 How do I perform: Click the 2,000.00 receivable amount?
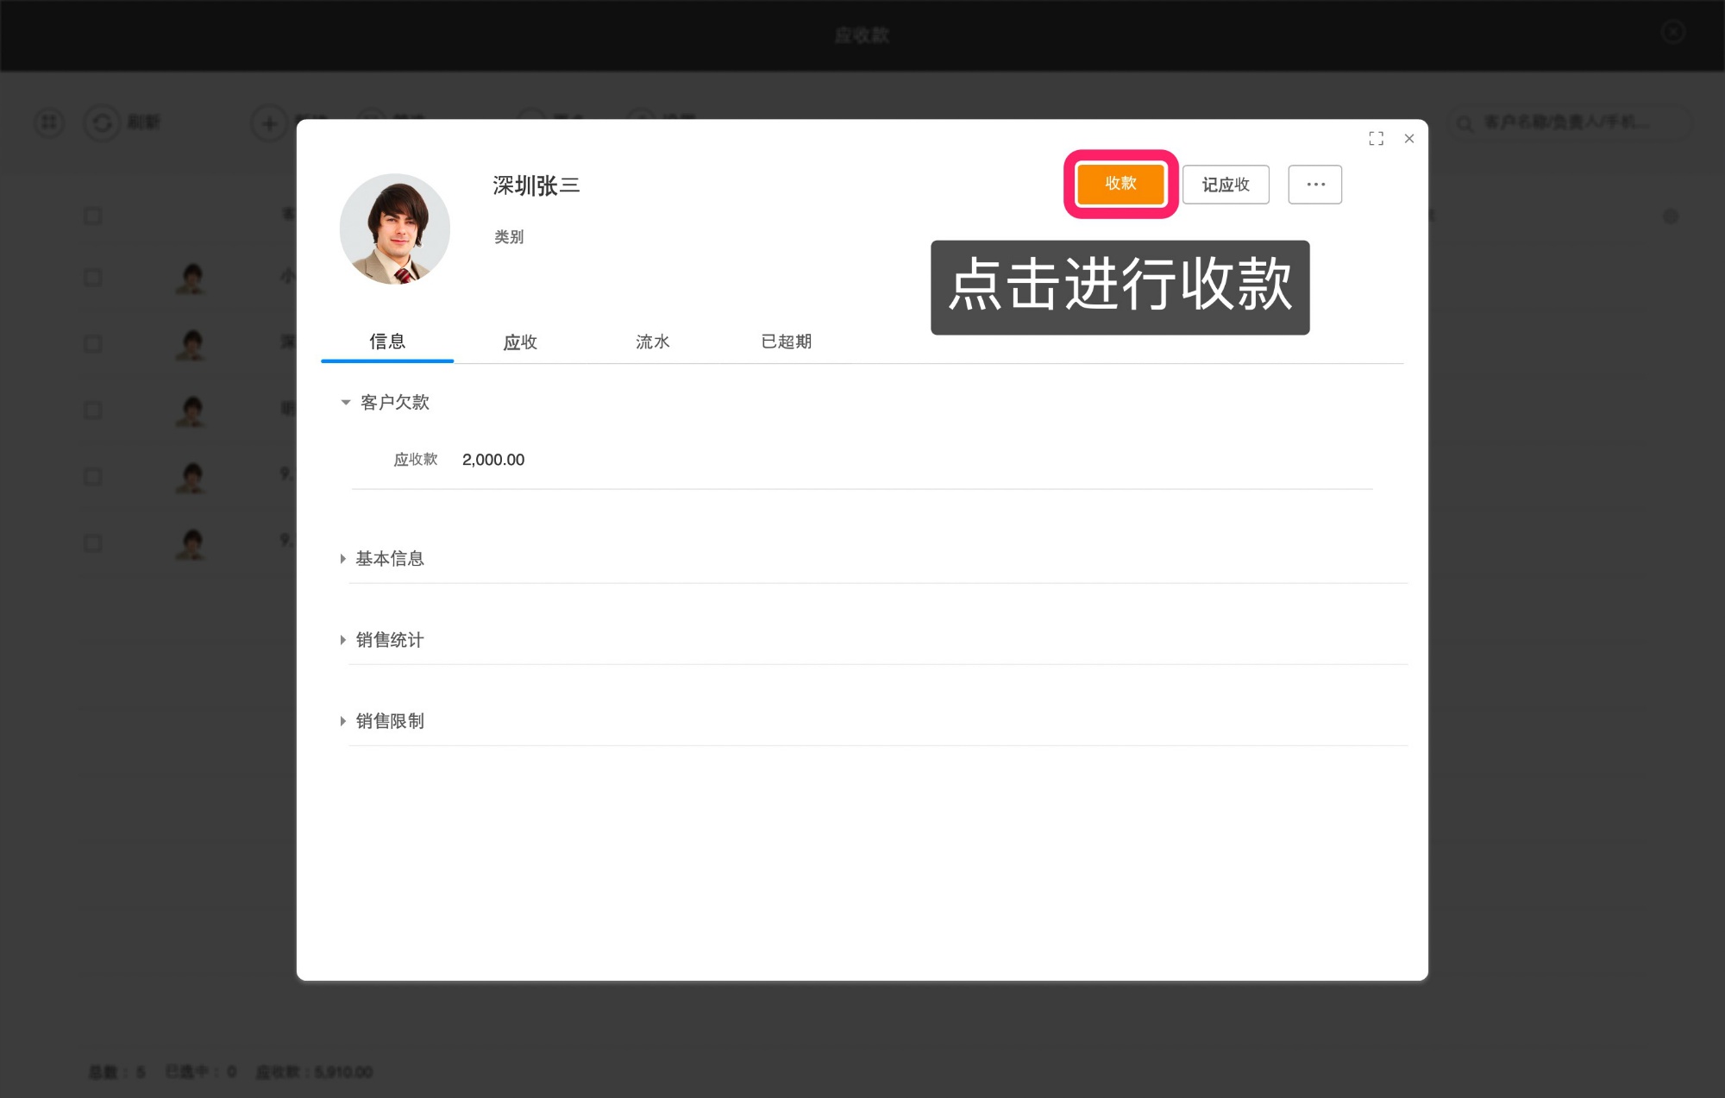pyautogui.click(x=493, y=460)
